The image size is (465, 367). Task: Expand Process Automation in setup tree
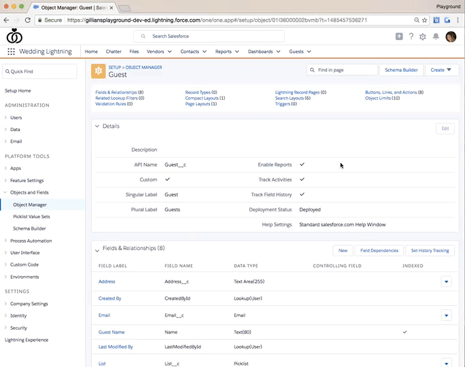(x=5, y=241)
